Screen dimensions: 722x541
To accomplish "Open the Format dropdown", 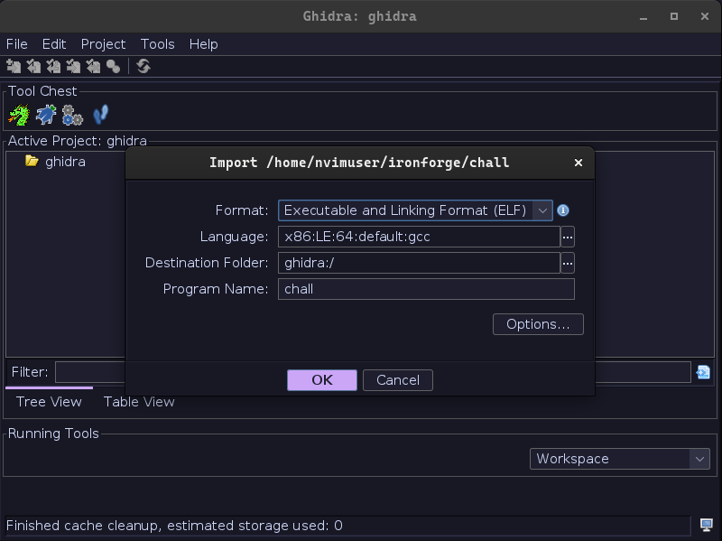I will (542, 210).
